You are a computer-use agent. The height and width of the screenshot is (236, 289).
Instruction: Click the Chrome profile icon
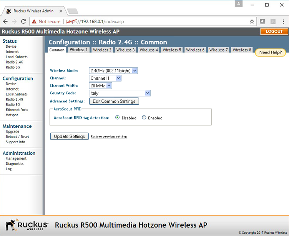click(239, 3)
